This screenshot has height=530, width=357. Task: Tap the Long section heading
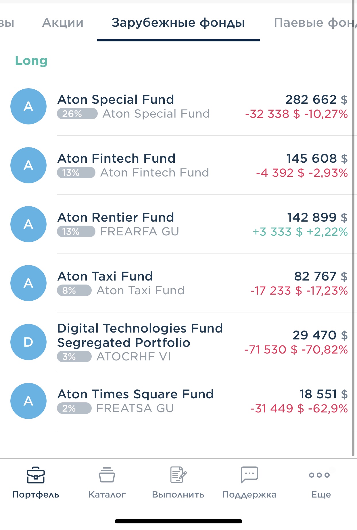[31, 61]
